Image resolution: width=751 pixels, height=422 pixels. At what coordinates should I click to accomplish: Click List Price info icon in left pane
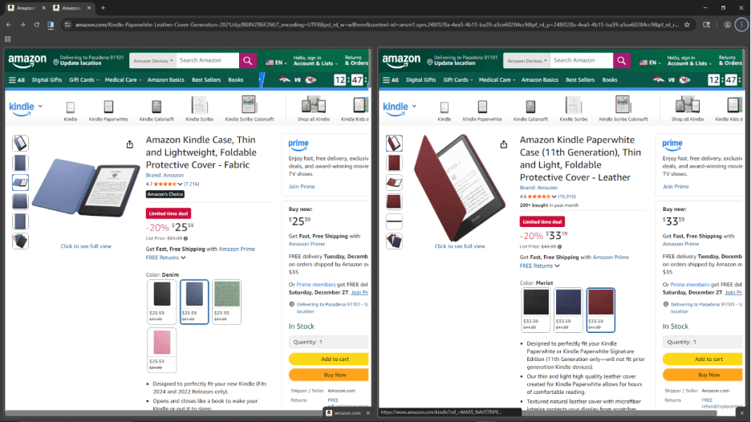coord(186,238)
